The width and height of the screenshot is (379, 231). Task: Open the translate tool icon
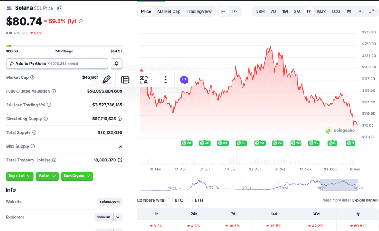pos(144,80)
